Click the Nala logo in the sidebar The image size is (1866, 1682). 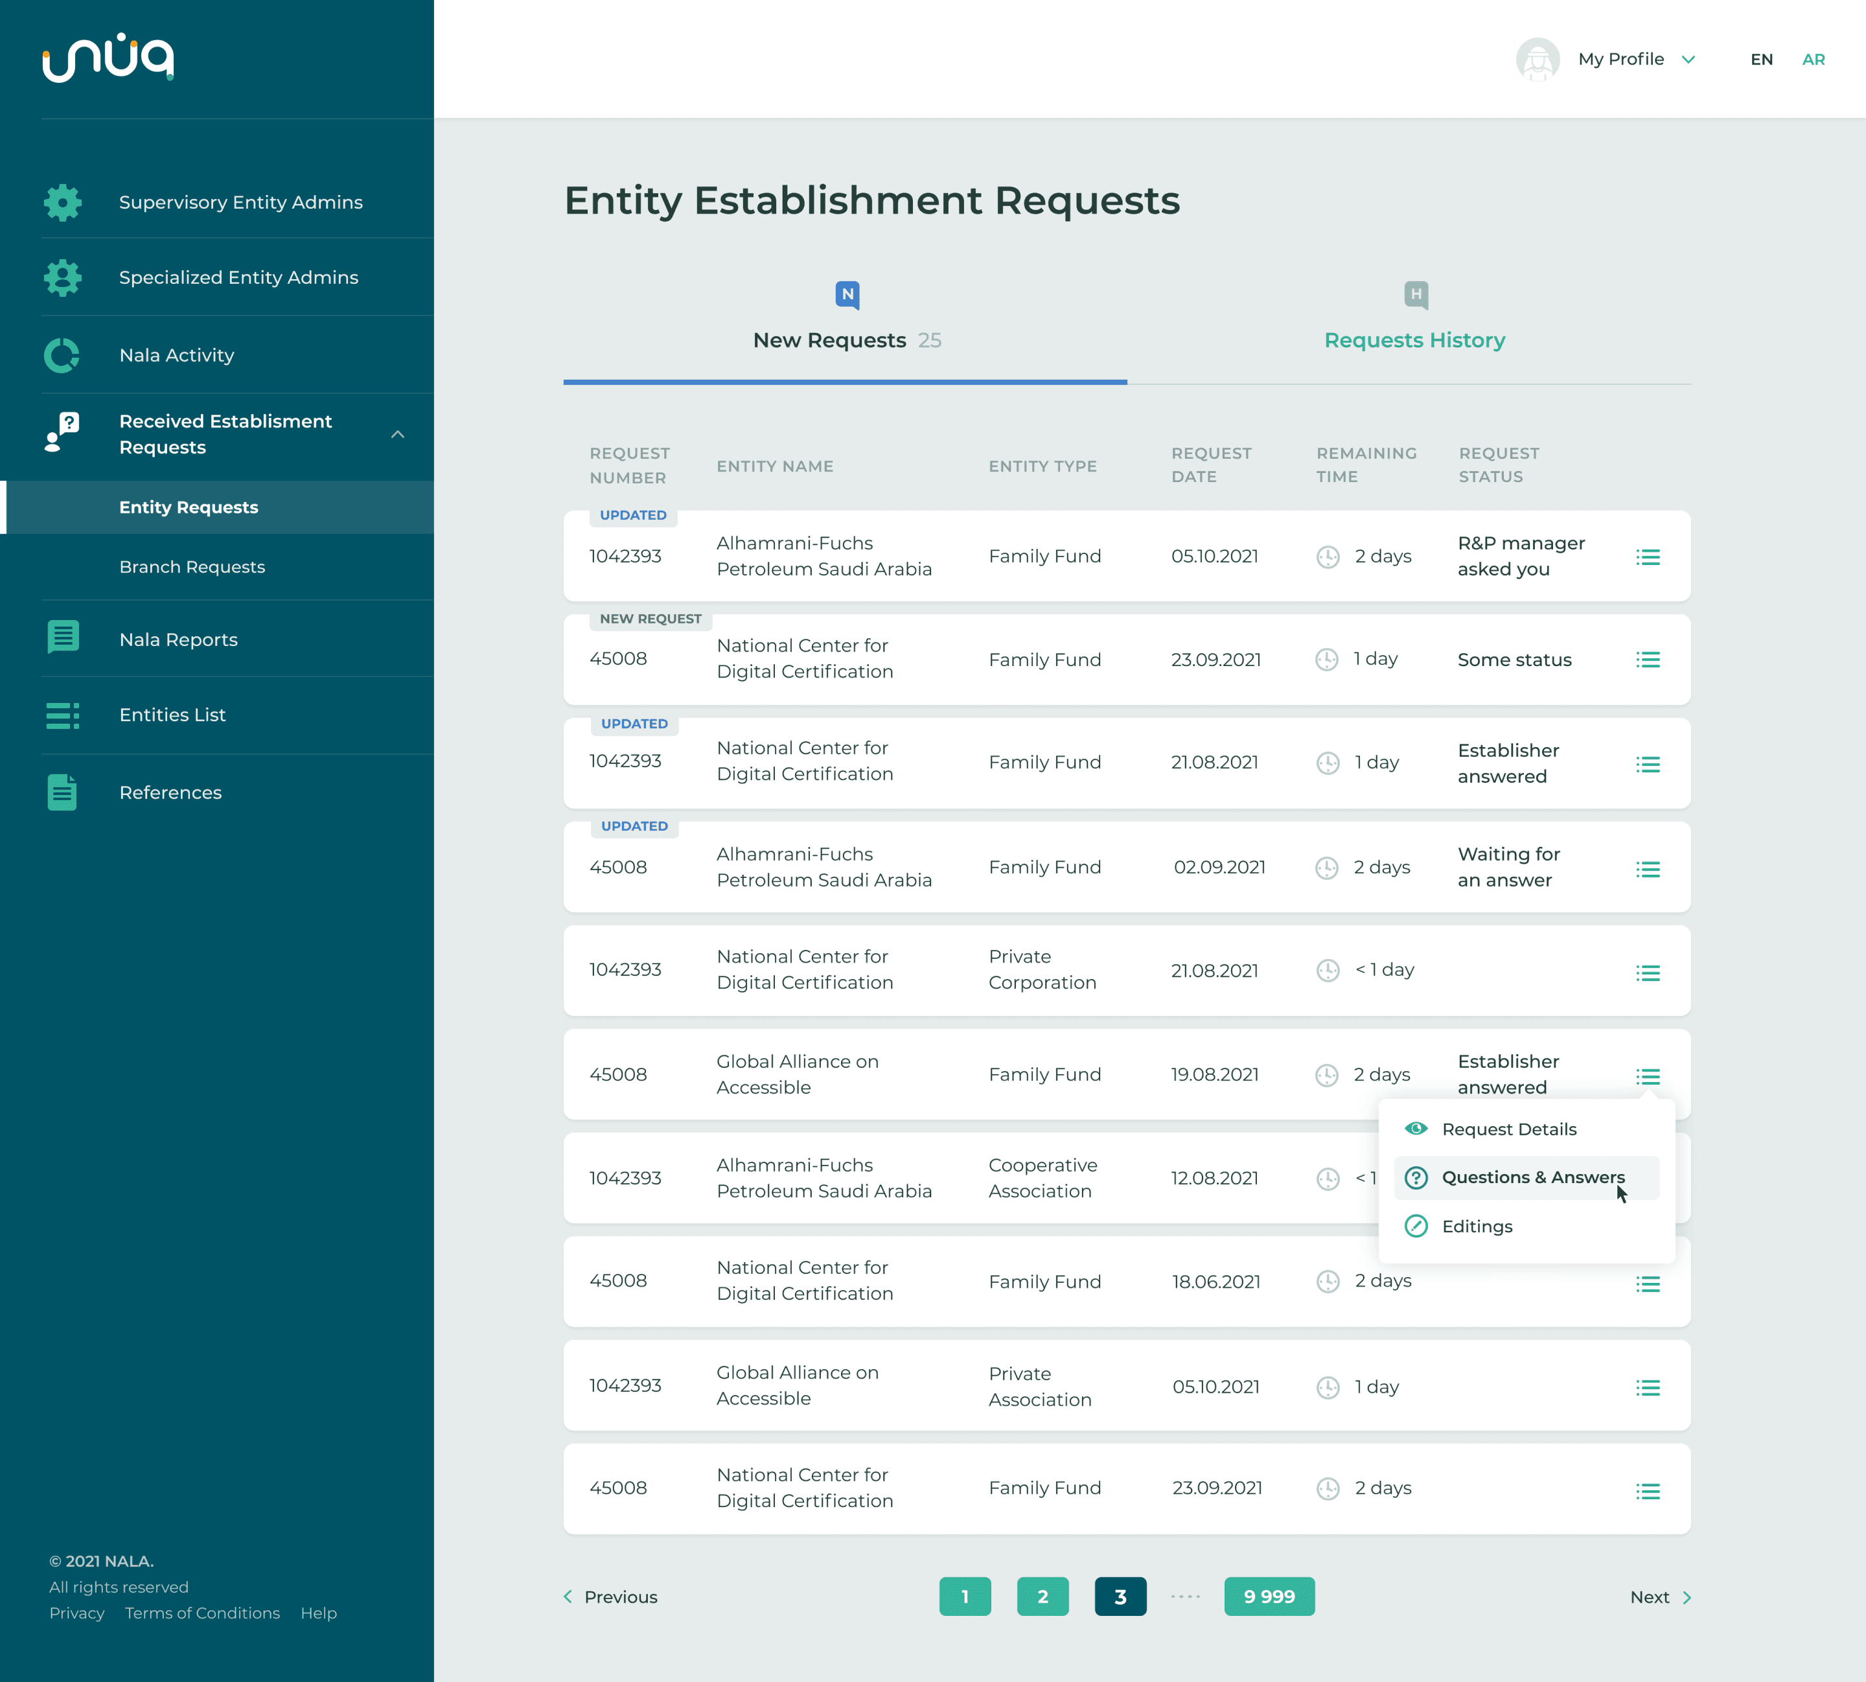[x=108, y=57]
